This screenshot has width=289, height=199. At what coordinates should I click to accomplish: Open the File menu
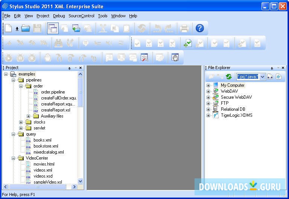7,16
